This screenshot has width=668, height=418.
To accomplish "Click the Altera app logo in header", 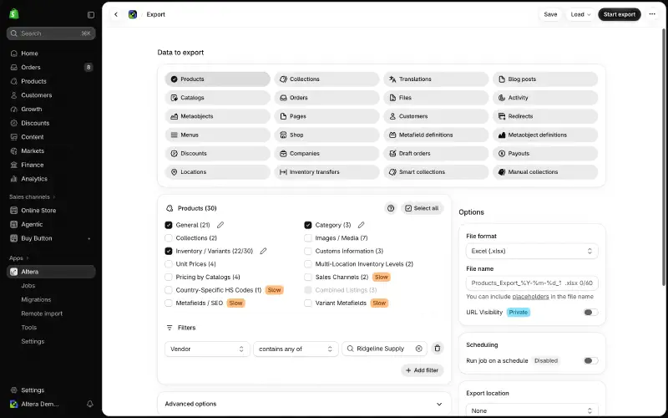I will pos(133,14).
